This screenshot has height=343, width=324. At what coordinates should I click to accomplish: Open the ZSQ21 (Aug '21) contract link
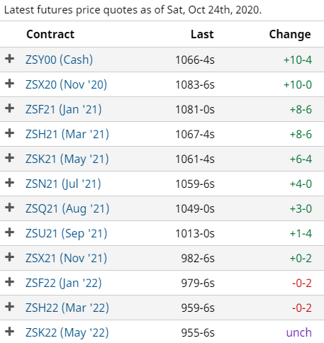67,208
